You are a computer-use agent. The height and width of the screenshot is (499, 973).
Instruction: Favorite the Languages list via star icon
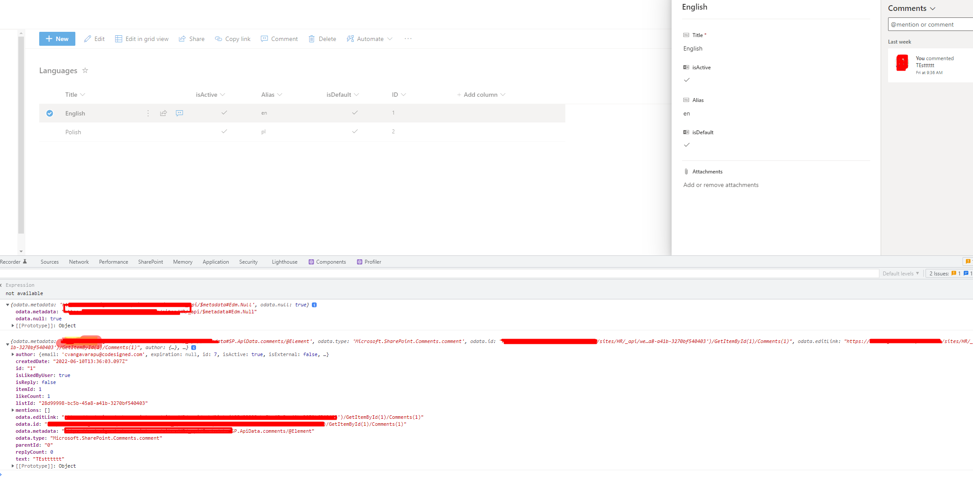click(85, 70)
